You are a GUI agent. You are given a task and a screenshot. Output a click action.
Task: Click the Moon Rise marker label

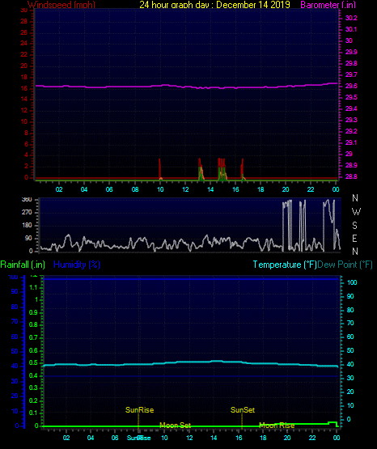pyautogui.click(x=277, y=426)
